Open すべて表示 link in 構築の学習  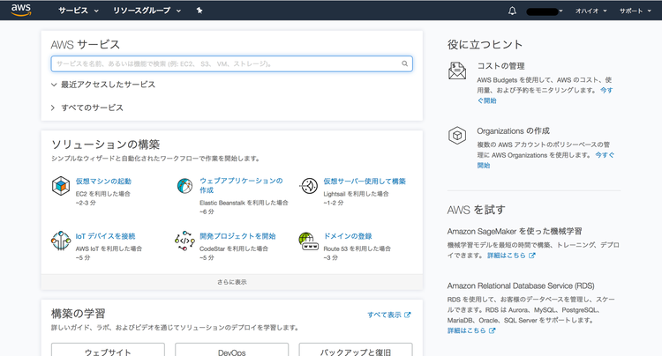pyautogui.click(x=384, y=315)
